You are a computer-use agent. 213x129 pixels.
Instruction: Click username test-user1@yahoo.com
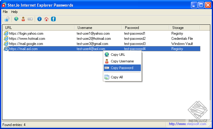pyautogui.click(x=93, y=33)
